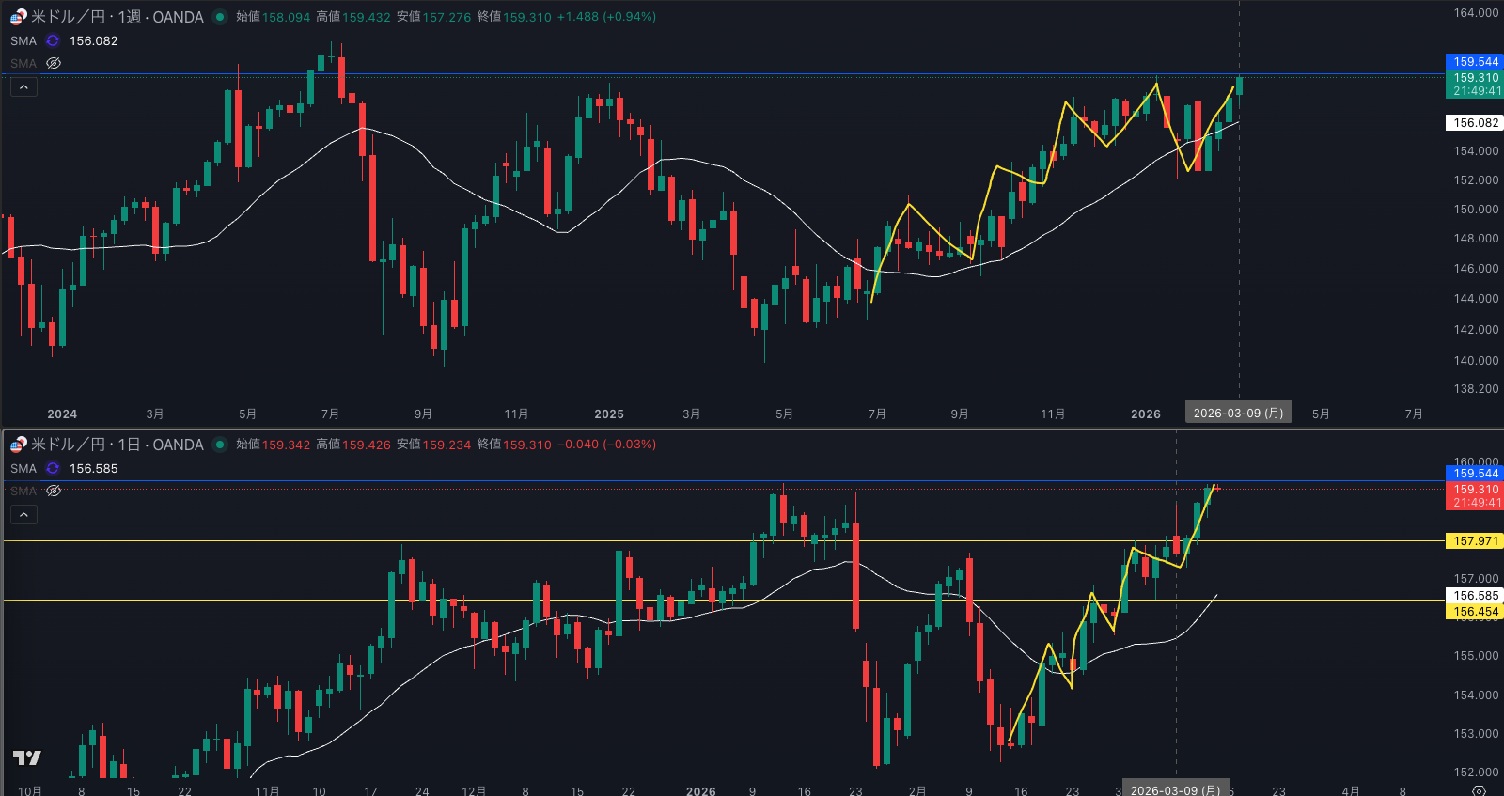The image size is (1504, 796).
Task: Show the hidden SMA on weekly chart
Action: tap(54, 64)
